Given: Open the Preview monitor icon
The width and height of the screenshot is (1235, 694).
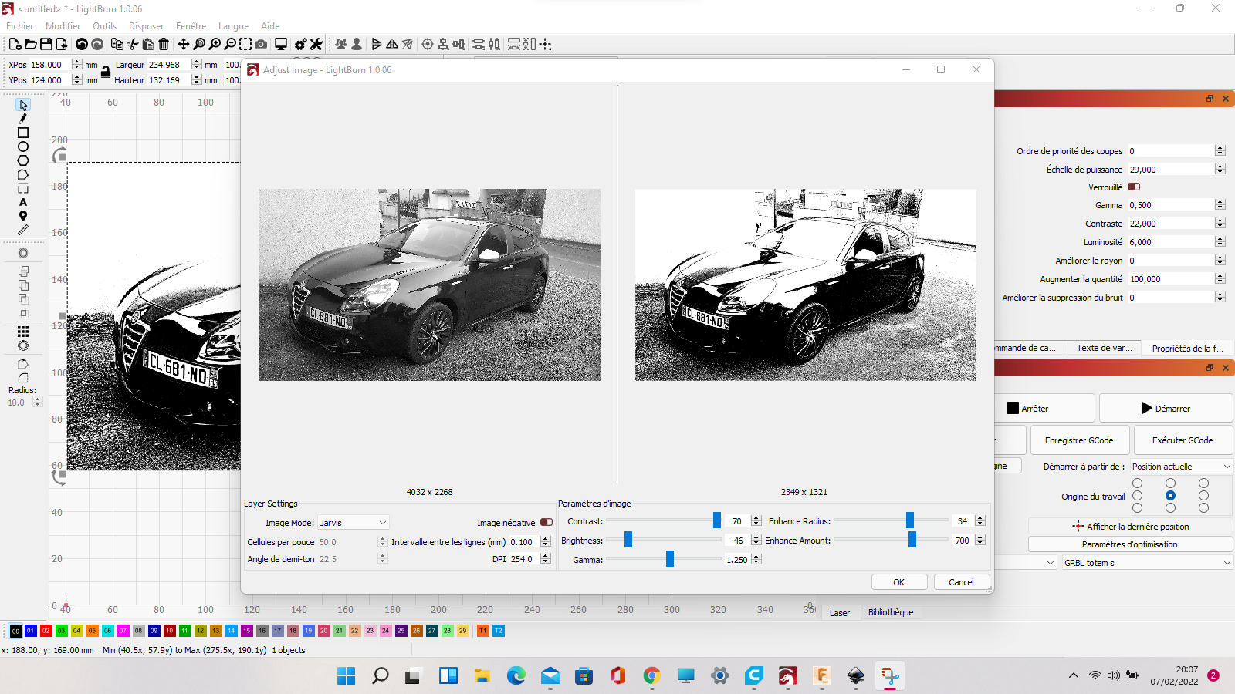Looking at the screenshot, I should click(281, 44).
